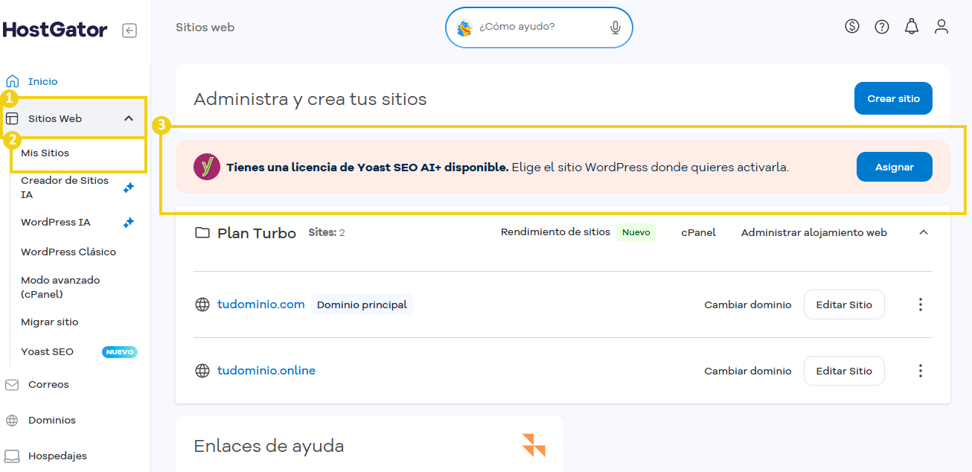Click Cambiar dominio for tudominio.com
The image size is (972, 472).
tap(748, 305)
